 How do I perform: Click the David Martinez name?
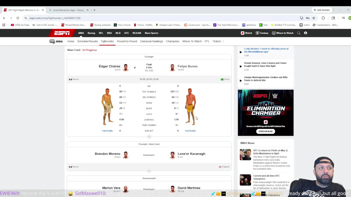(189, 188)
